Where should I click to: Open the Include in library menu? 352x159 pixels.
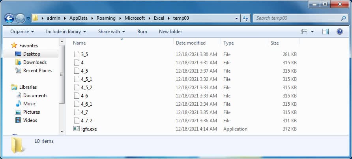point(66,32)
